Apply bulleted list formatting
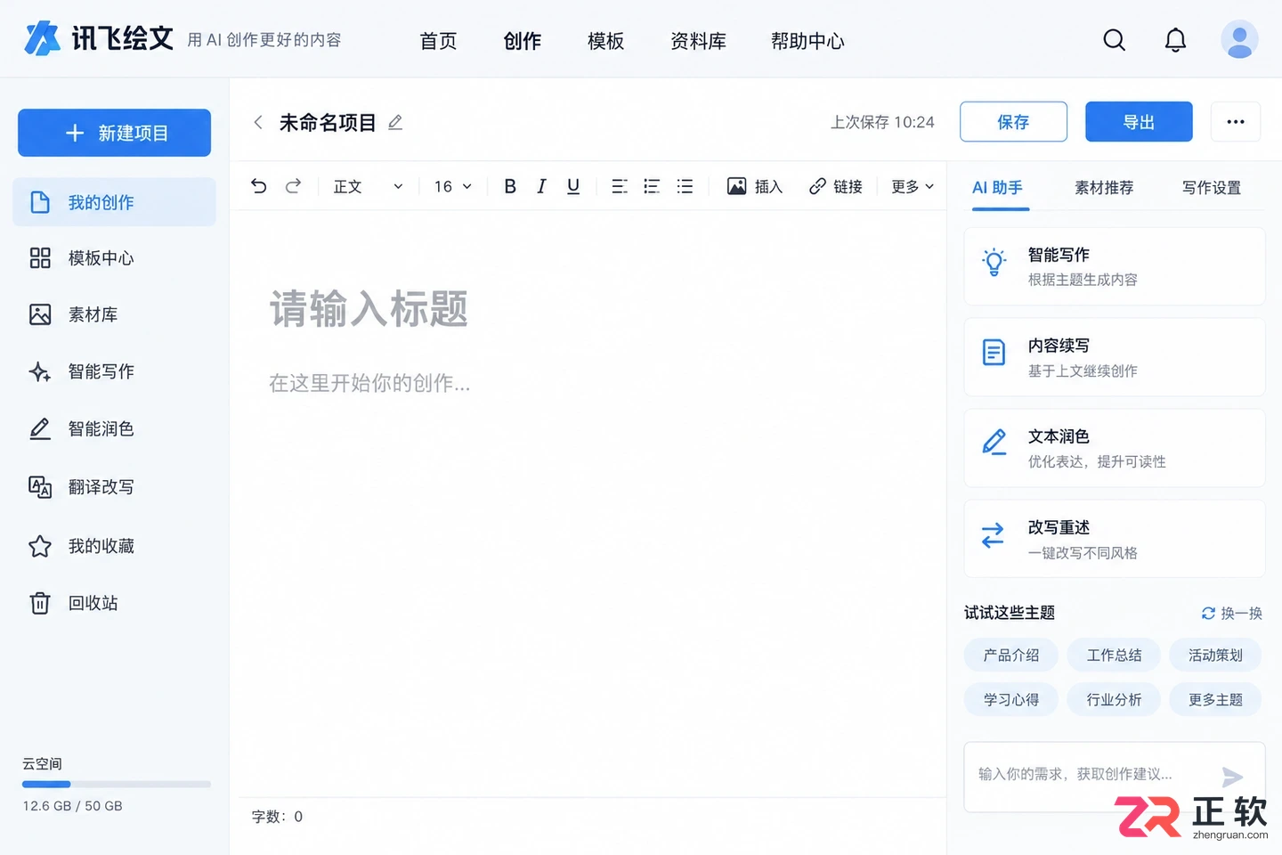Viewport: 1282px width, 855px height. 685,186
